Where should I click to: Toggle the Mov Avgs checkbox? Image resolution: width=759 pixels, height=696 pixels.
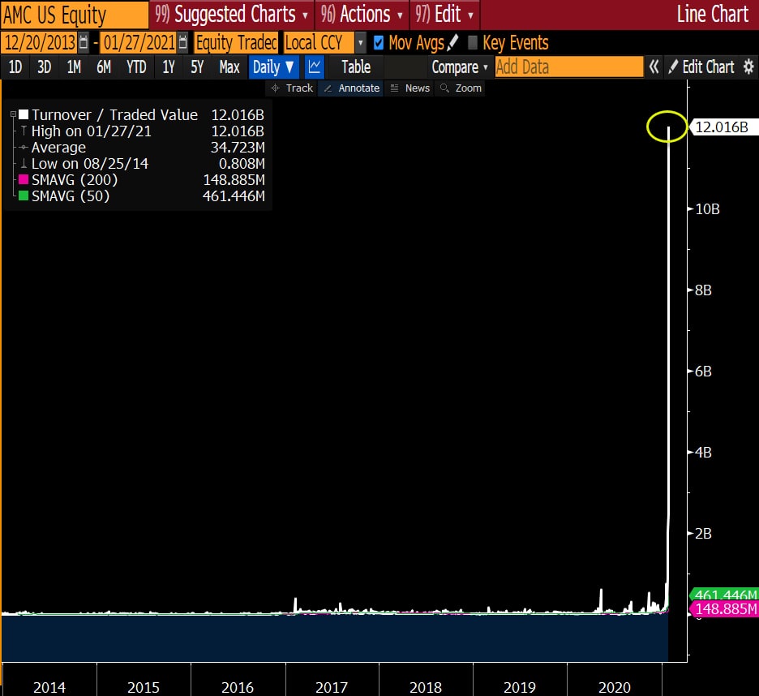[x=379, y=43]
